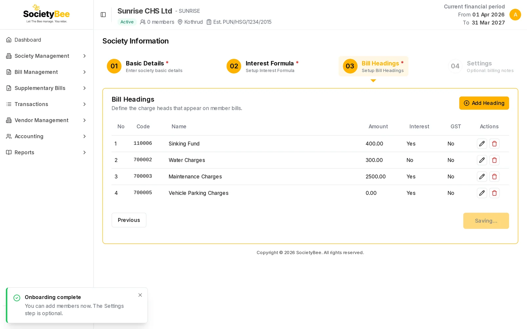The height and width of the screenshot is (329, 527).
Task: Open the Settings step 04
Action: (x=481, y=66)
